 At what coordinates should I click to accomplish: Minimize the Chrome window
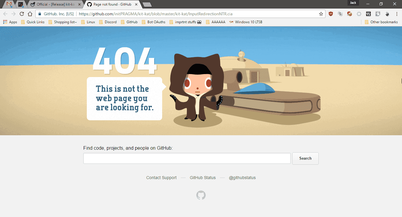(368, 4)
